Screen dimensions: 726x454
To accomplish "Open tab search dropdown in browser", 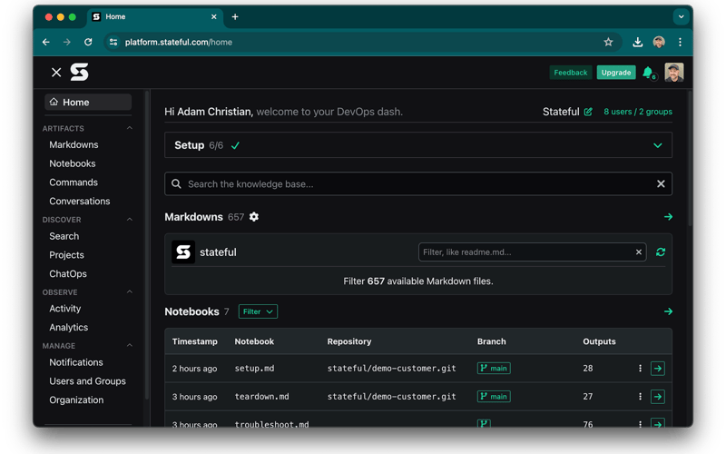I will coord(681,16).
